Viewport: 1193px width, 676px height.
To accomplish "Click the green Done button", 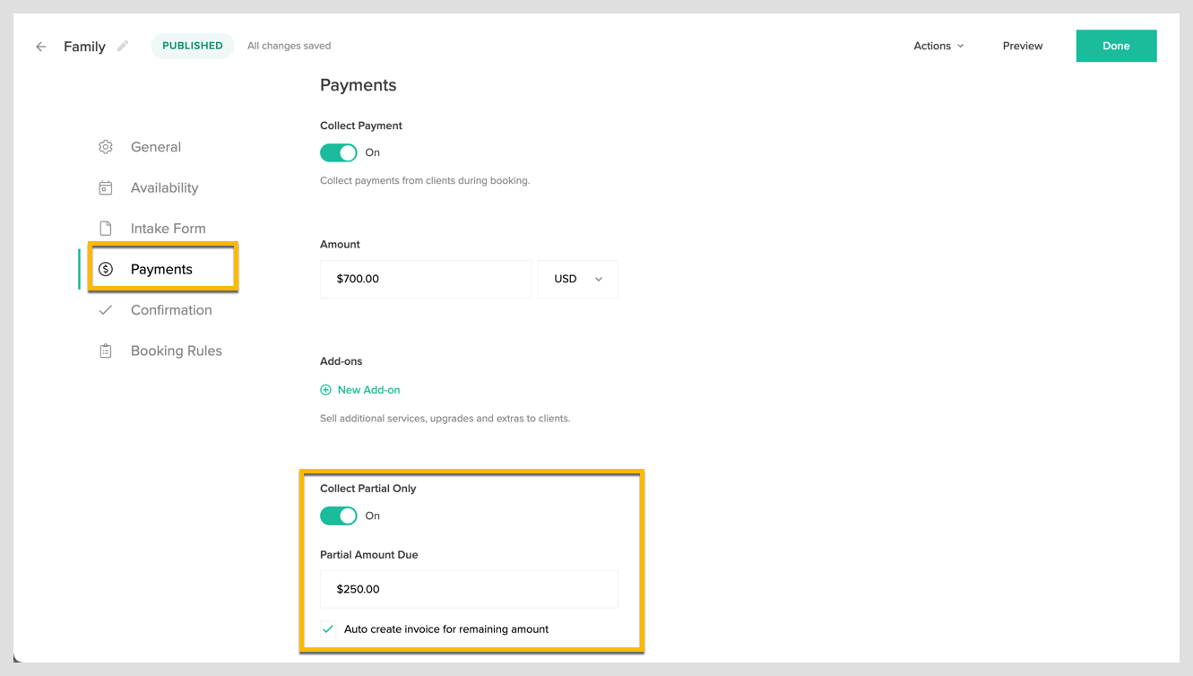I will click(1116, 46).
